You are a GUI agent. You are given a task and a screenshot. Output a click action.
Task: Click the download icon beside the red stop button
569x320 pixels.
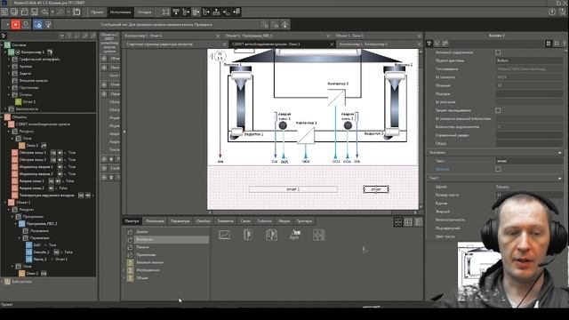coord(26,24)
